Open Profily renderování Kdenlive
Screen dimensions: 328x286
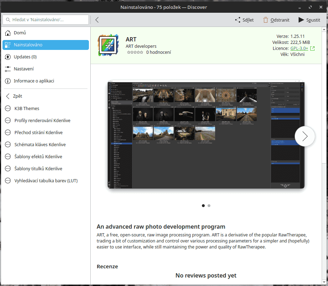[x=46, y=120]
